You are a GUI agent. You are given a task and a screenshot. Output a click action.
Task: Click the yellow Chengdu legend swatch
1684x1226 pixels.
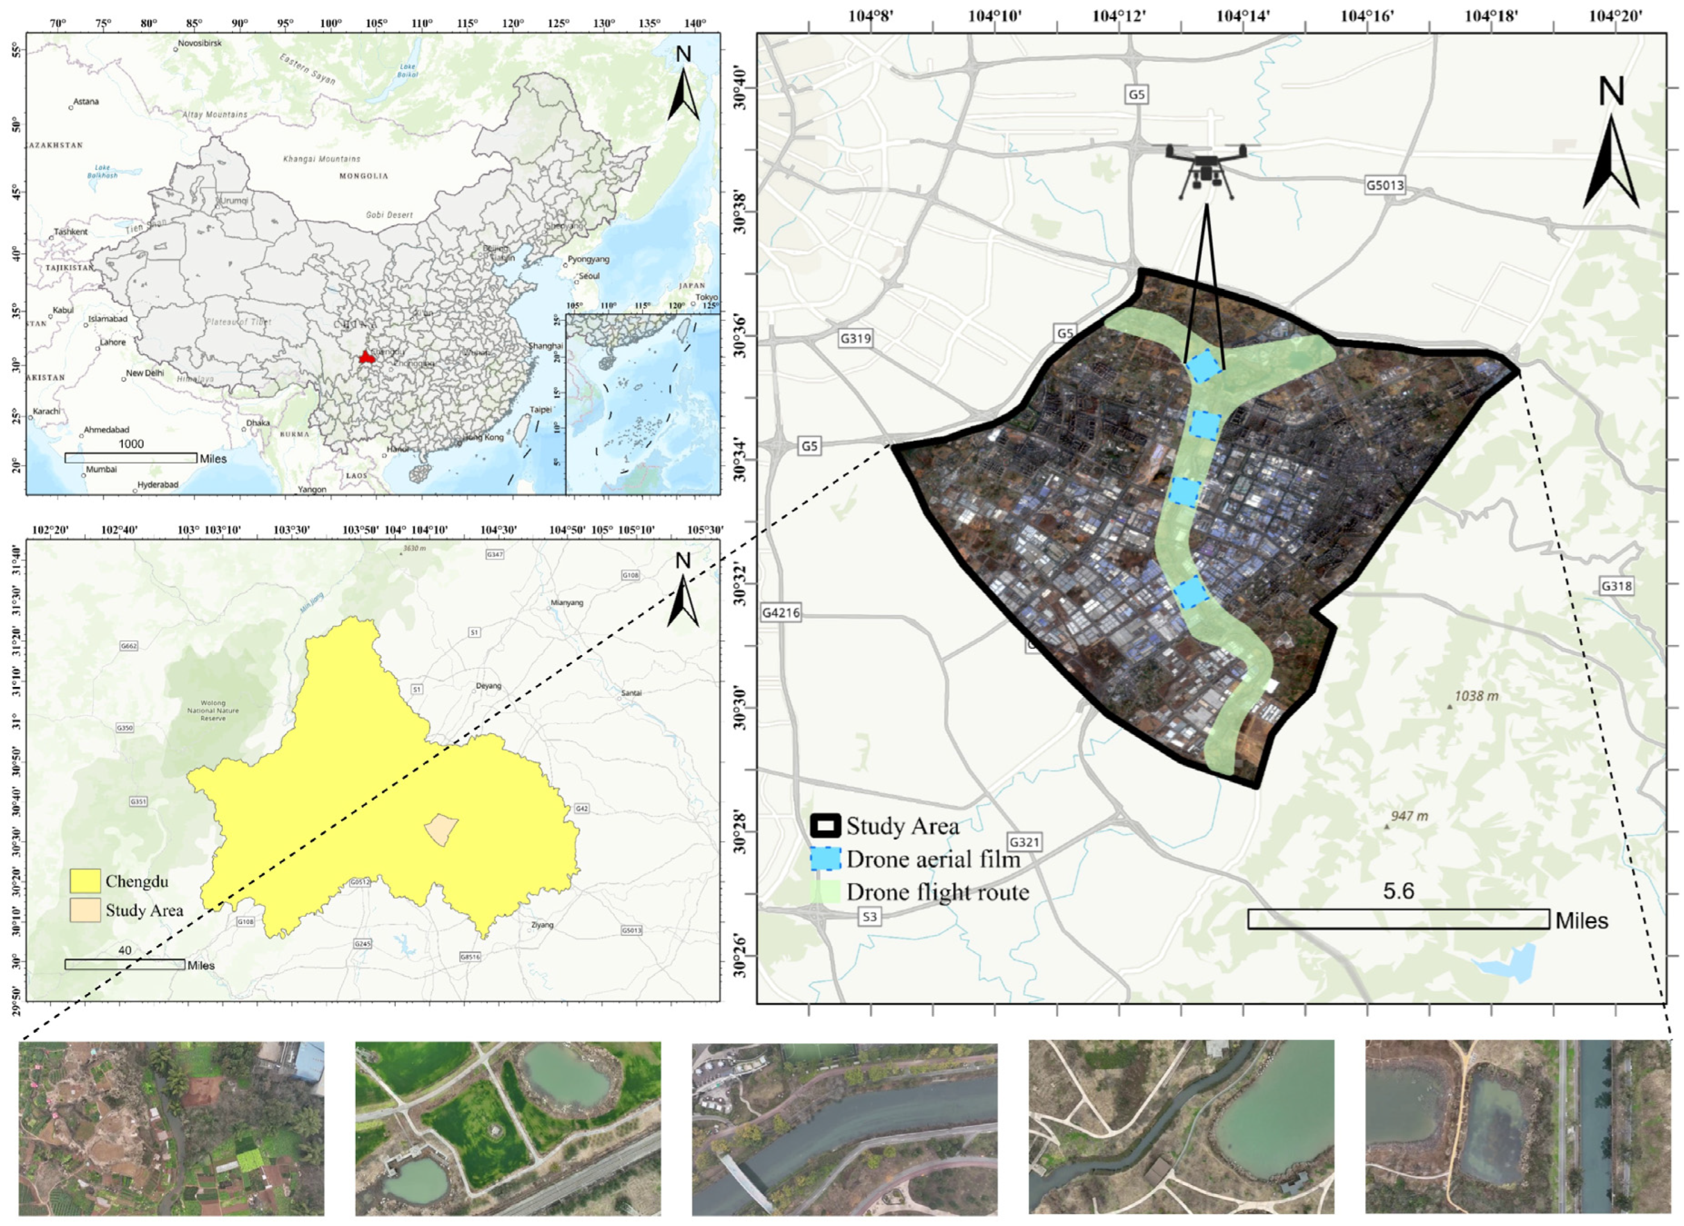(85, 881)
